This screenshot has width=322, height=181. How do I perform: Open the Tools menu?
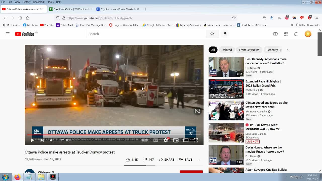(51, 2)
